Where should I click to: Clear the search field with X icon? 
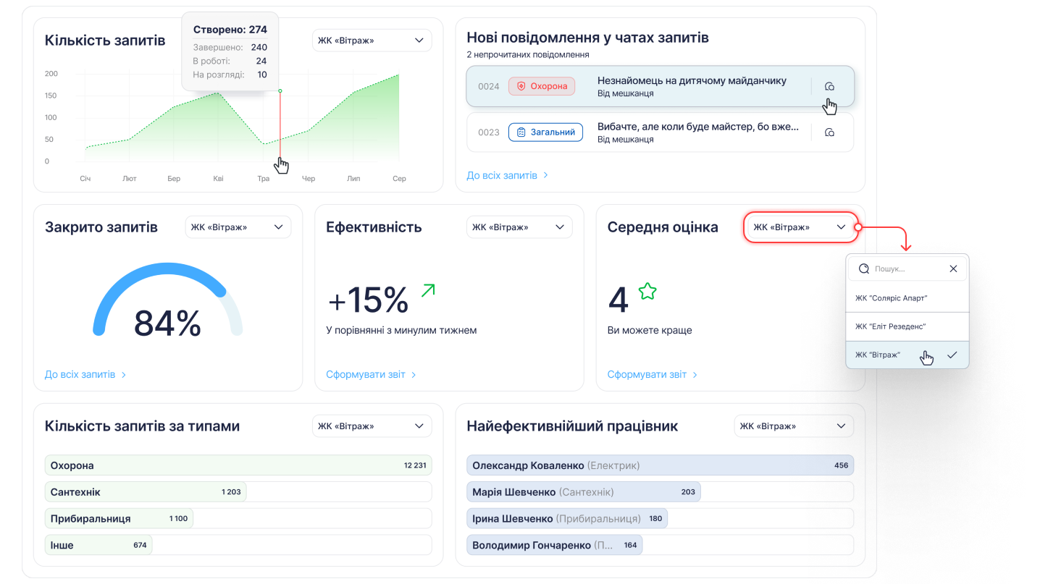click(953, 268)
